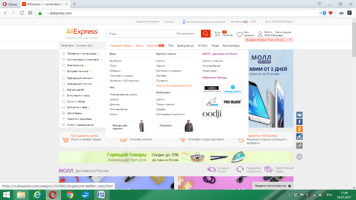
Task: Open the wishlist heart icon
Action: click(240, 34)
